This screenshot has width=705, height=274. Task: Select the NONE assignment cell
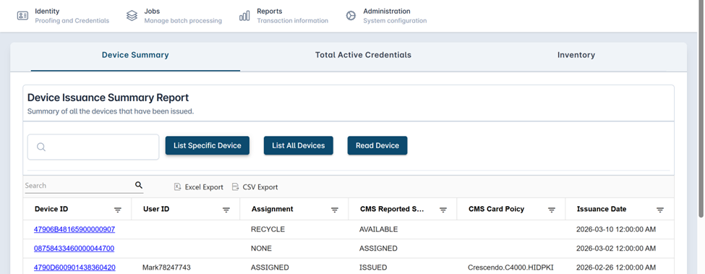click(261, 249)
